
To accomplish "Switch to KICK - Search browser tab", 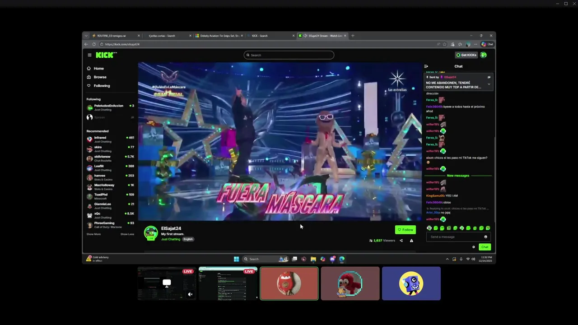I will [270, 36].
